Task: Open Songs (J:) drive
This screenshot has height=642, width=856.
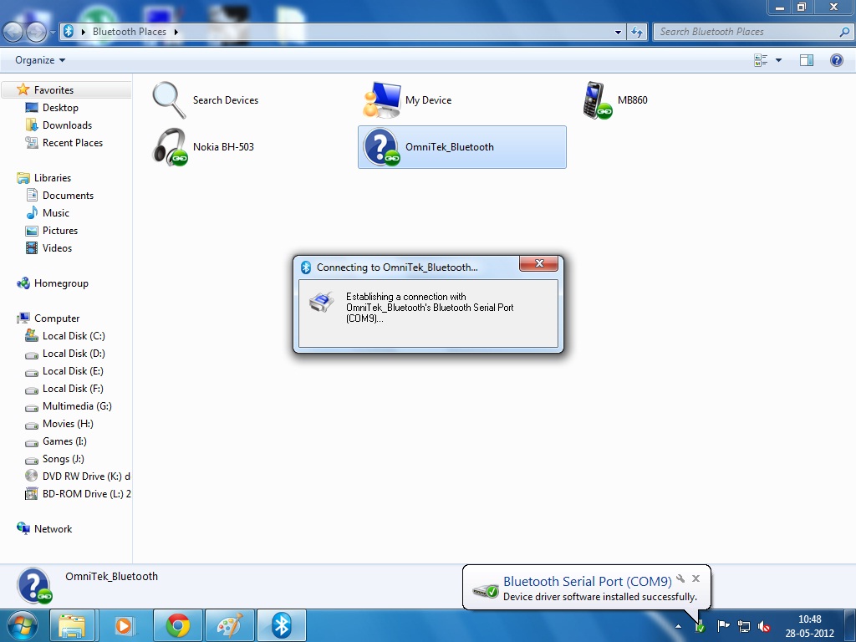Action: 64,459
